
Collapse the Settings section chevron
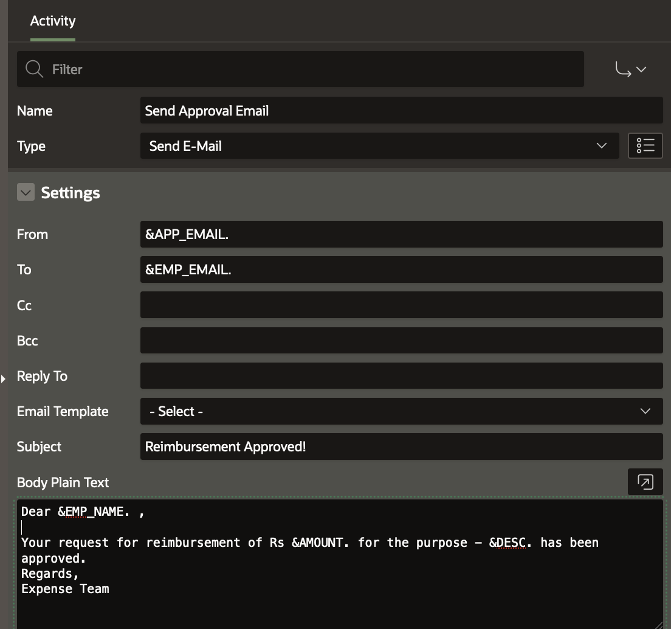pyautogui.click(x=26, y=193)
